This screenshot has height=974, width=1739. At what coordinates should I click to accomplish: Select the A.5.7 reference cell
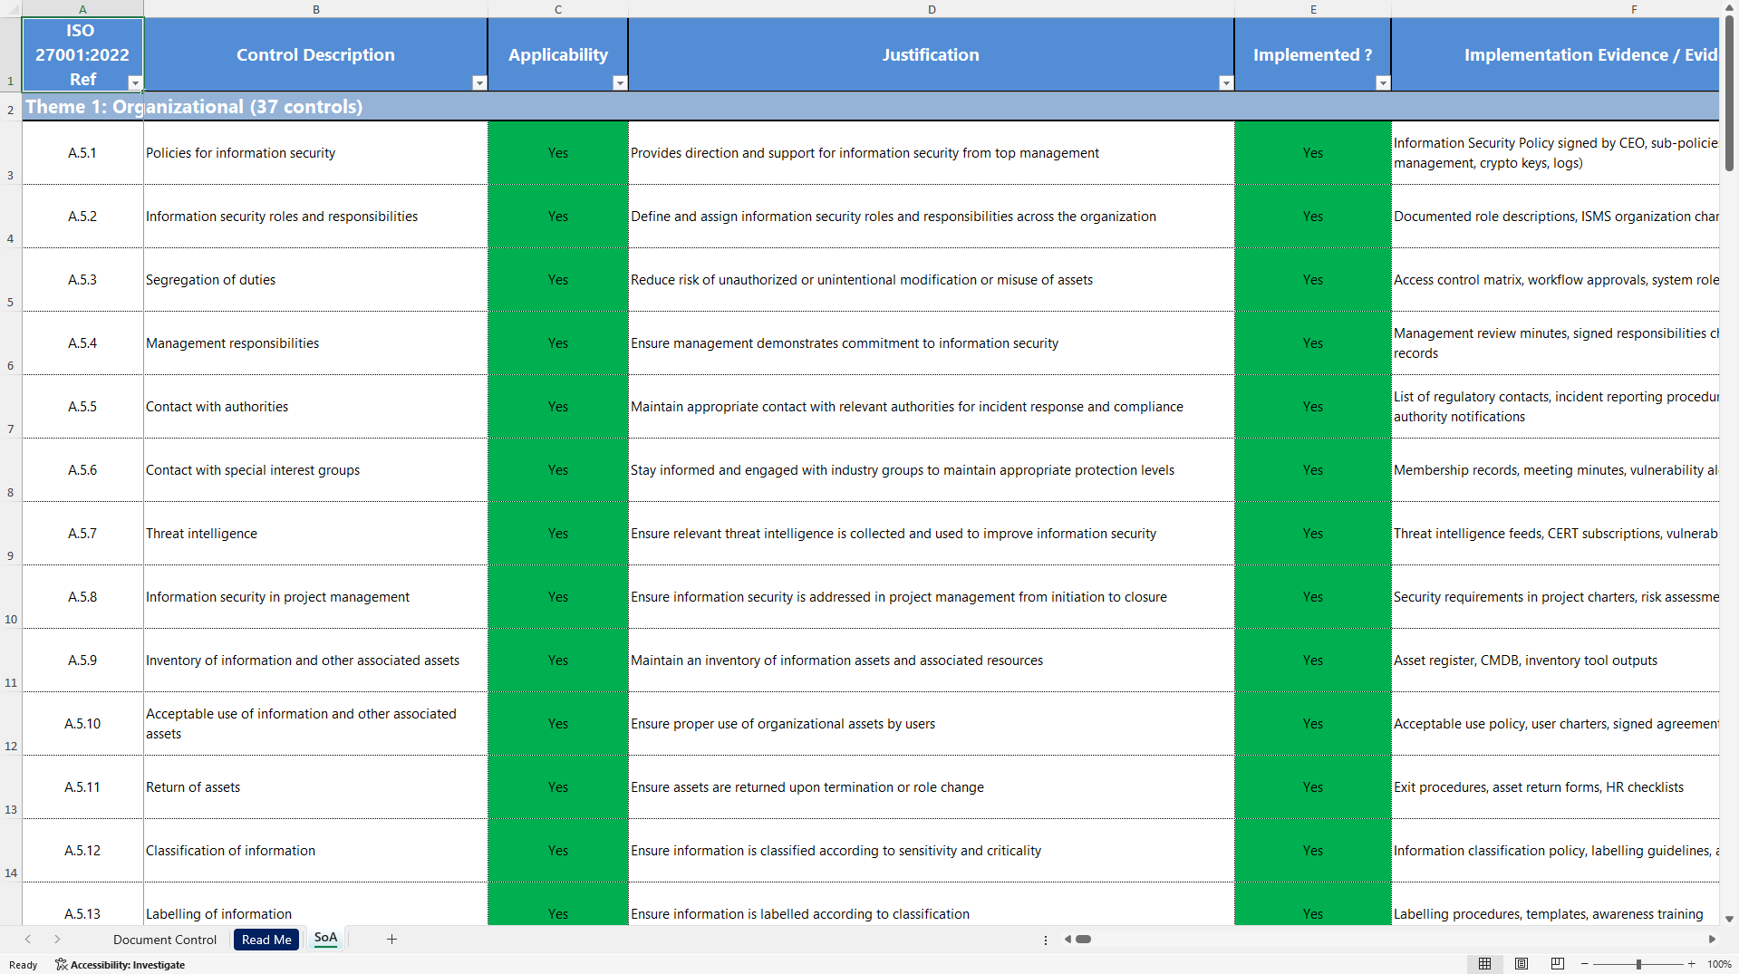tap(82, 534)
